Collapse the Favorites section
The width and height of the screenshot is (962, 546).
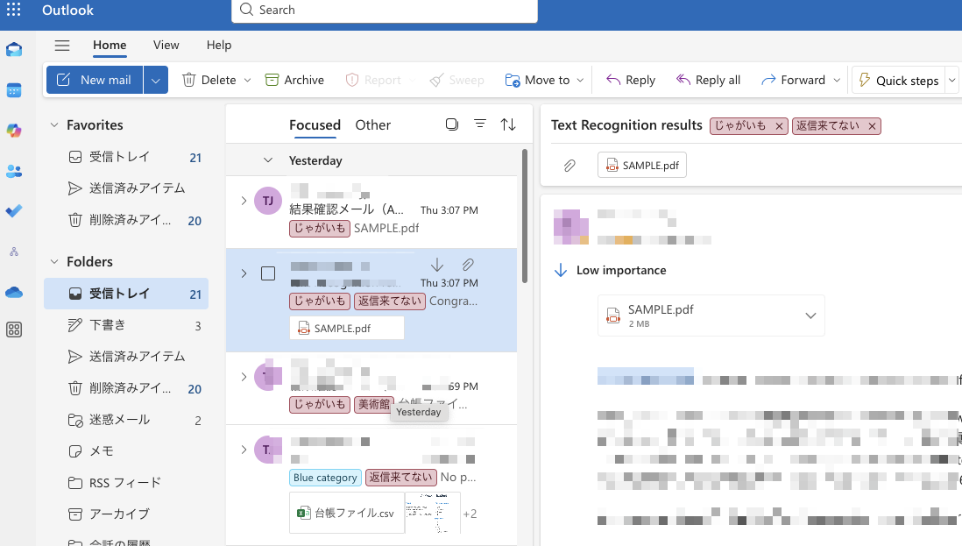pyautogui.click(x=54, y=125)
